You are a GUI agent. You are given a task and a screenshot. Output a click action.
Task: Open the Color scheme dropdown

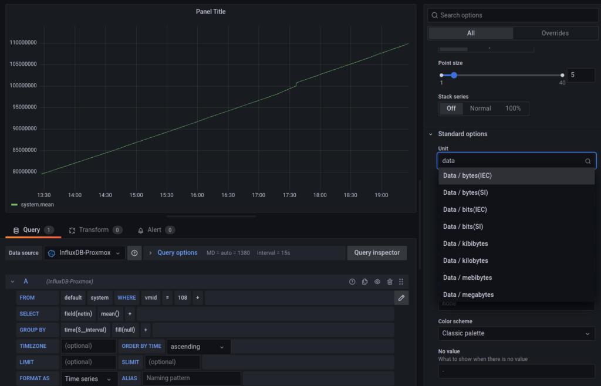516,333
